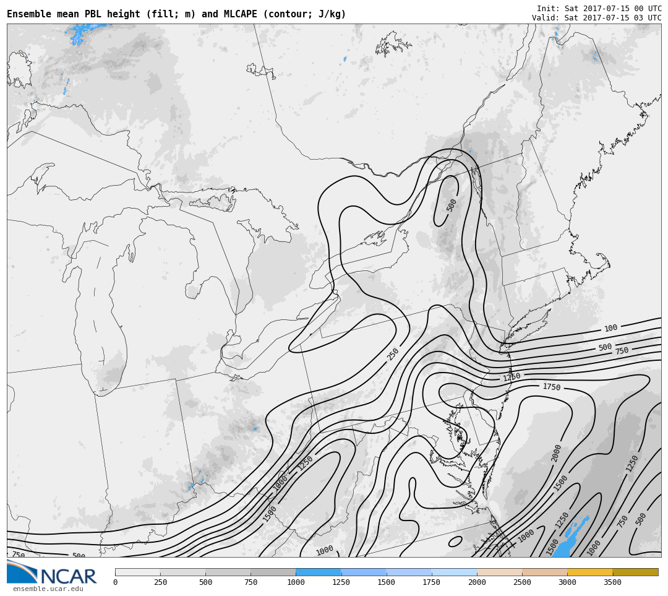Pick the 3000–3500 gold colorbar swatch

click(x=589, y=572)
